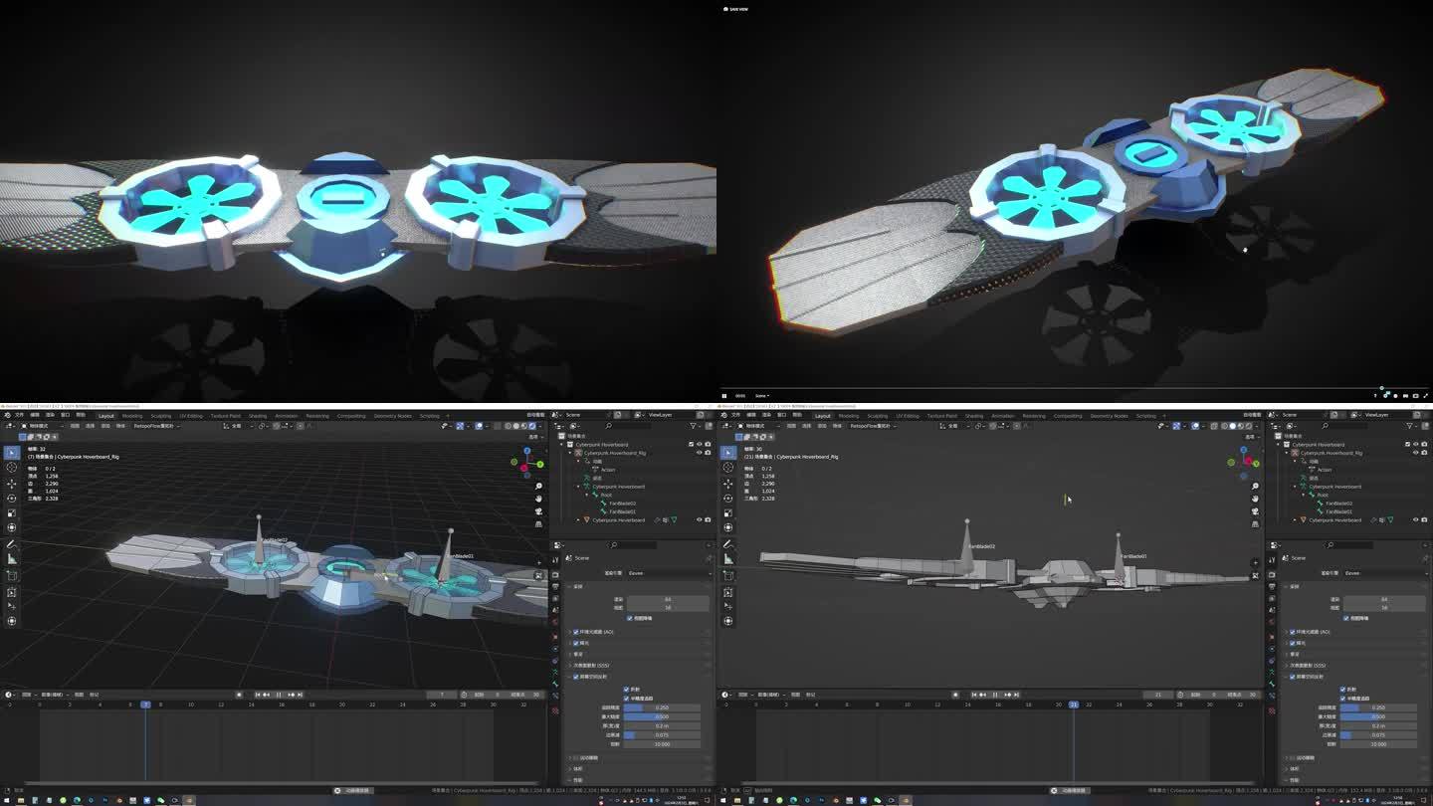The height and width of the screenshot is (806, 1433).
Task: Switch to solid shading in right viewport header
Action: pos(1233,426)
